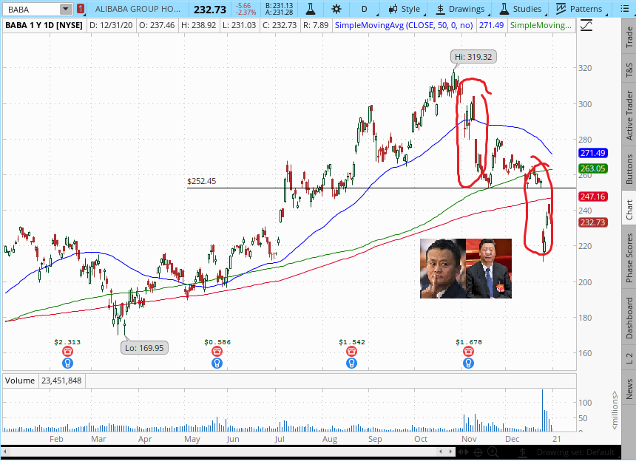Open the Drawings menu
This screenshot has height=464, width=636.
coord(461,9)
